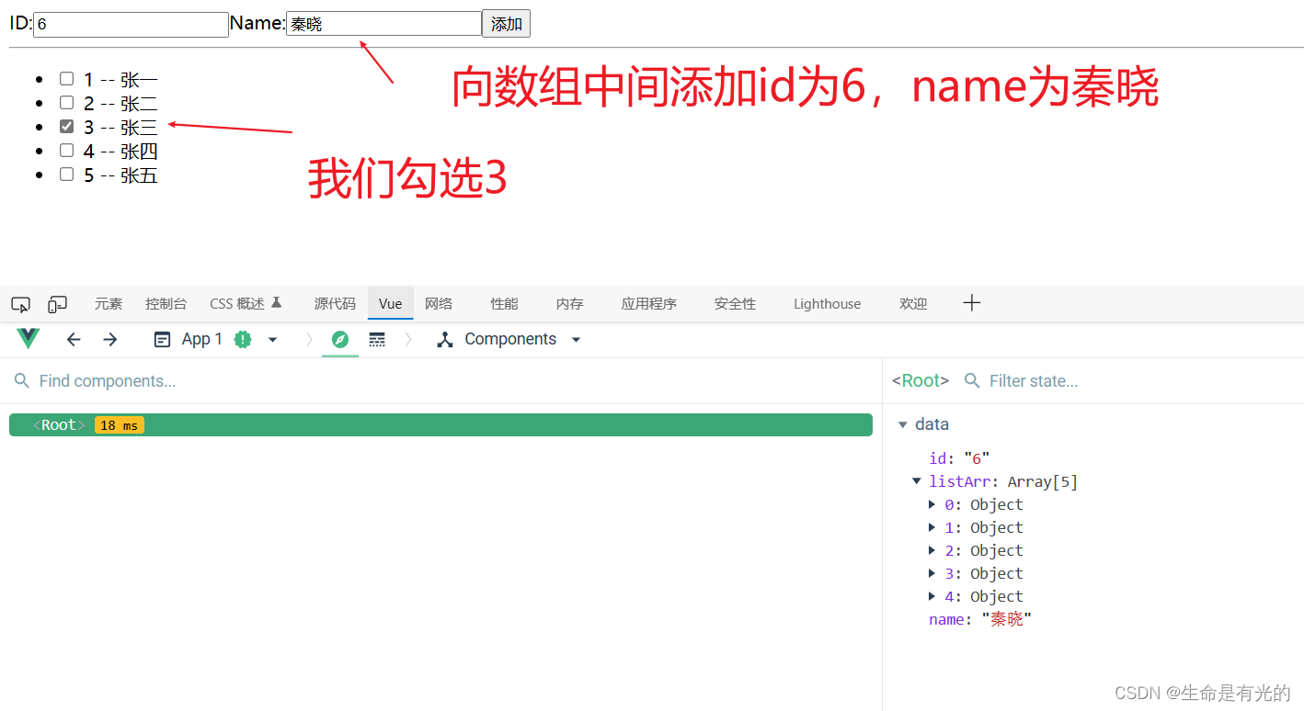
Task: Open the 安全性 tab
Action: click(x=735, y=304)
